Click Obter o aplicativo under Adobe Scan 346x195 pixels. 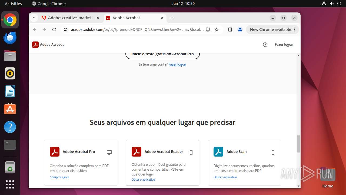225,177
